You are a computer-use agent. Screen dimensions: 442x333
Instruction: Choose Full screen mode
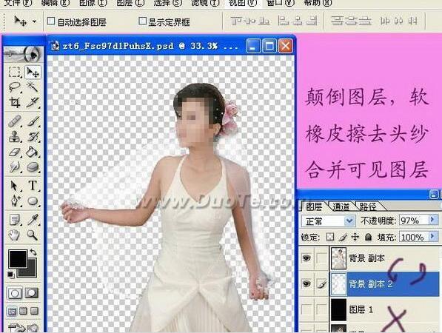click(x=34, y=311)
